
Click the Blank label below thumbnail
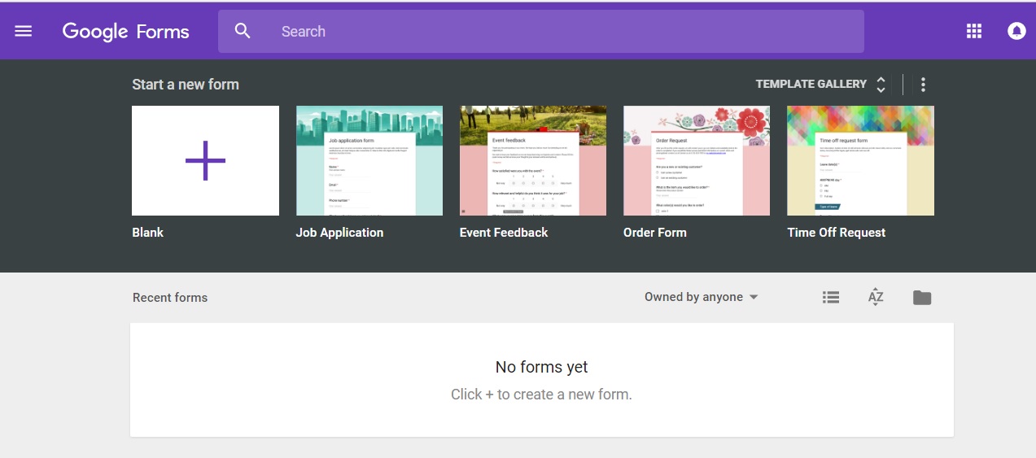pyautogui.click(x=148, y=233)
